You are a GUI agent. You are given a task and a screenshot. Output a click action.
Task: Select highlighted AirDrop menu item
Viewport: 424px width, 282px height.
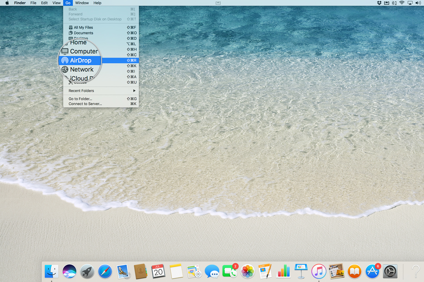101,60
